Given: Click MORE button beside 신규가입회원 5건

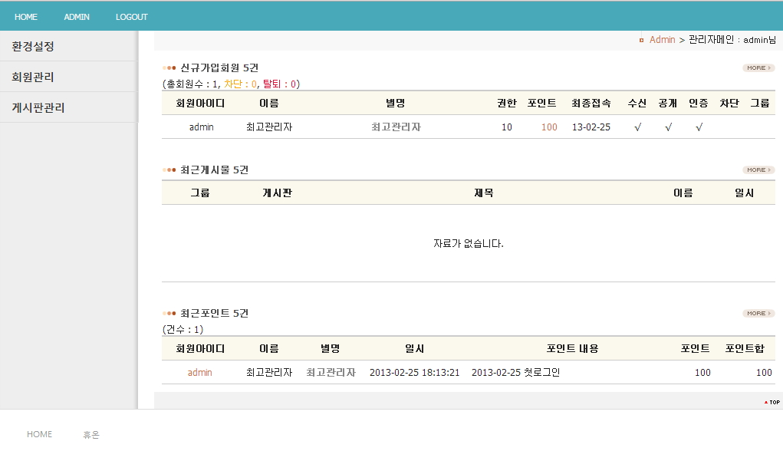Looking at the screenshot, I should (758, 68).
